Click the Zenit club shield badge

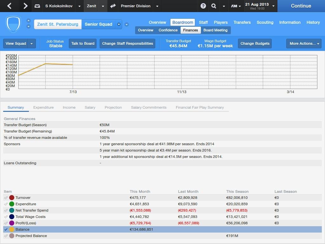pos(13,24)
